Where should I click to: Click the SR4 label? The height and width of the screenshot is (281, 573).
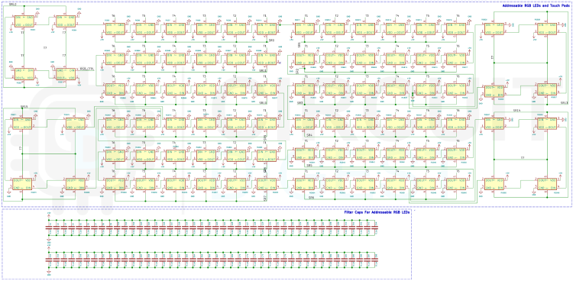pos(309,135)
